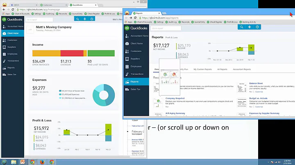Switch to All Reports tab
295x165 pixels.
click(x=222, y=69)
